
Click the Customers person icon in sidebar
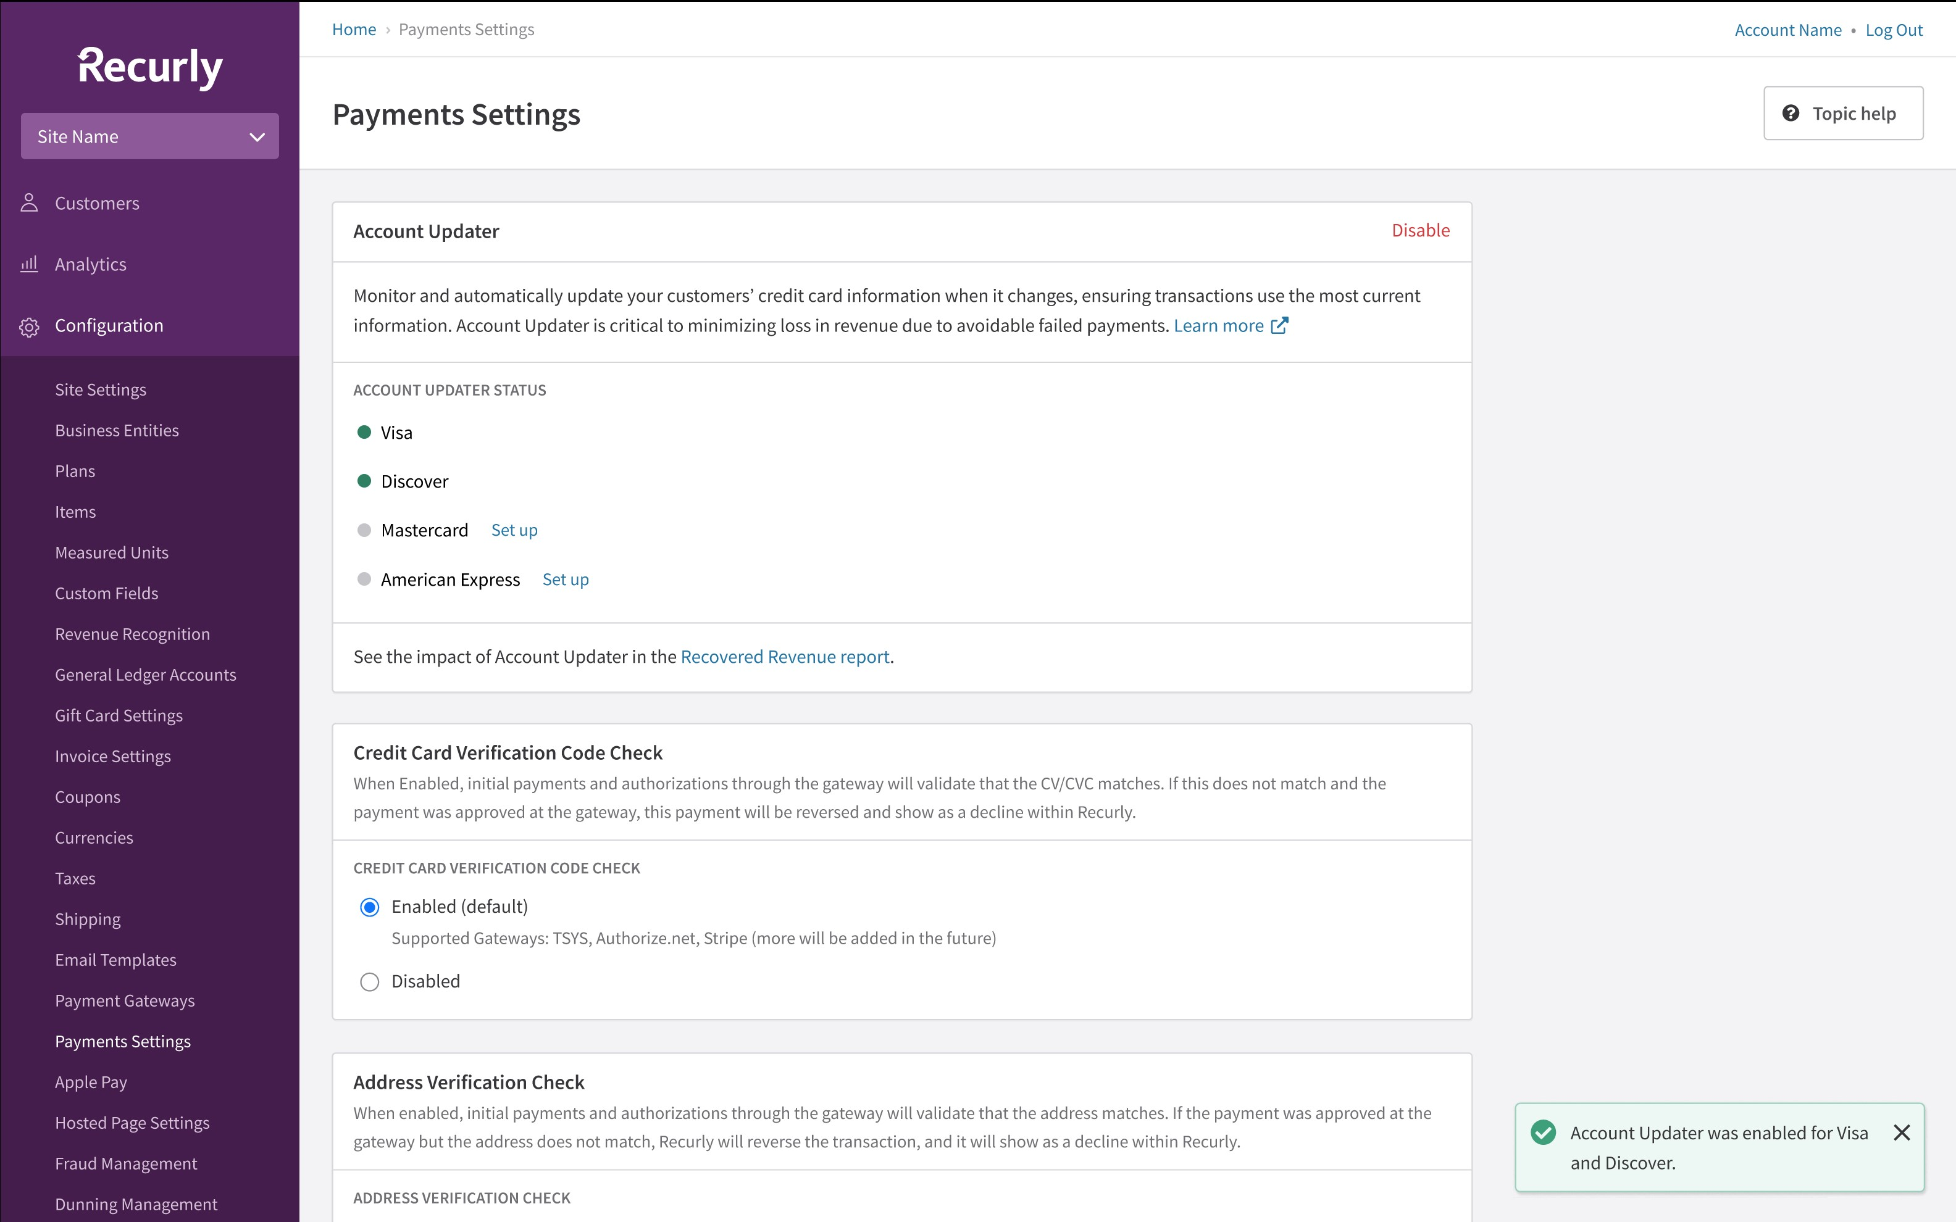(x=29, y=203)
